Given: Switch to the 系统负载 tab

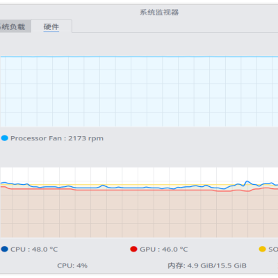Looking at the screenshot, I should pos(15,26).
